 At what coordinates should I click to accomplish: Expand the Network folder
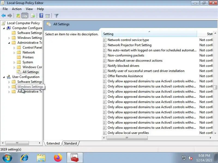point(14,53)
